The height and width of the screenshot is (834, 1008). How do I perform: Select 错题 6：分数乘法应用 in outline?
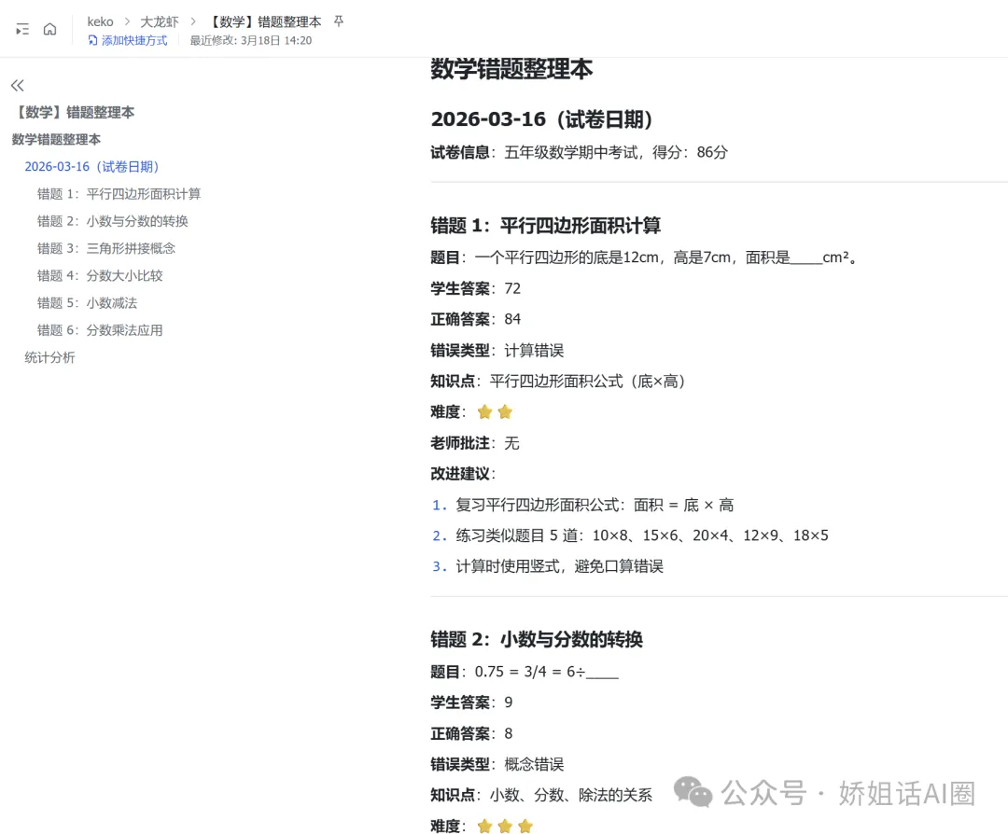pyautogui.click(x=110, y=329)
